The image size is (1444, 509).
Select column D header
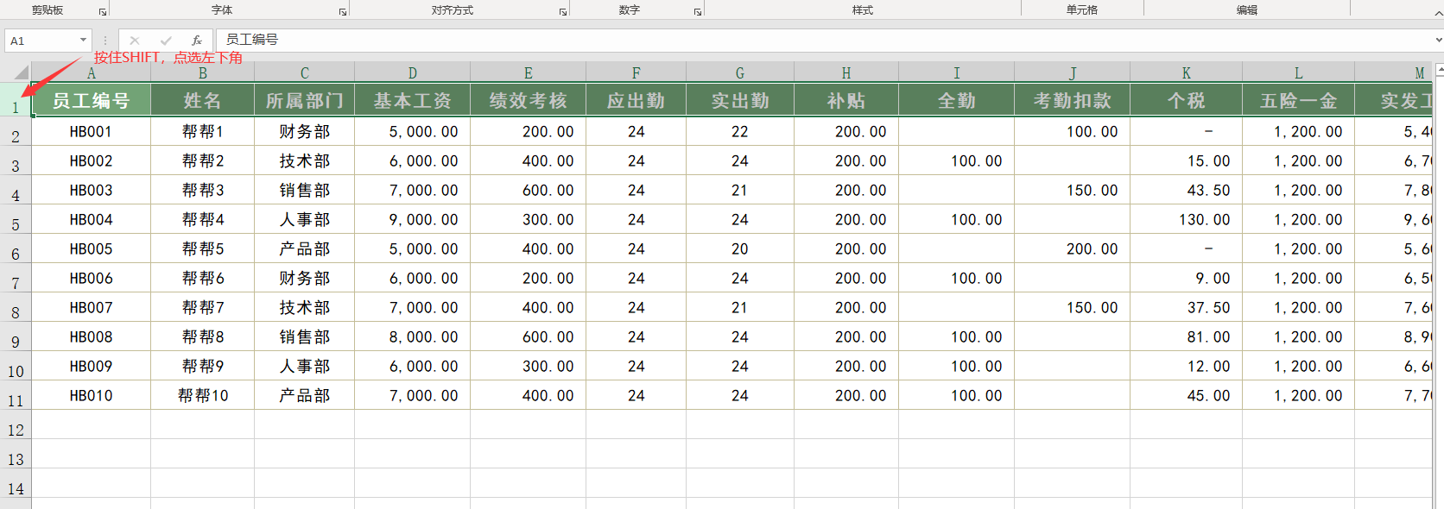pyautogui.click(x=412, y=73)
